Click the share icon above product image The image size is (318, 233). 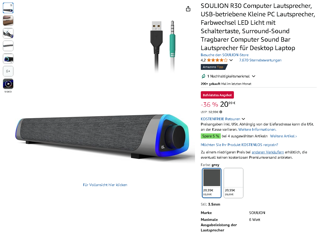[x=188, y=9]
